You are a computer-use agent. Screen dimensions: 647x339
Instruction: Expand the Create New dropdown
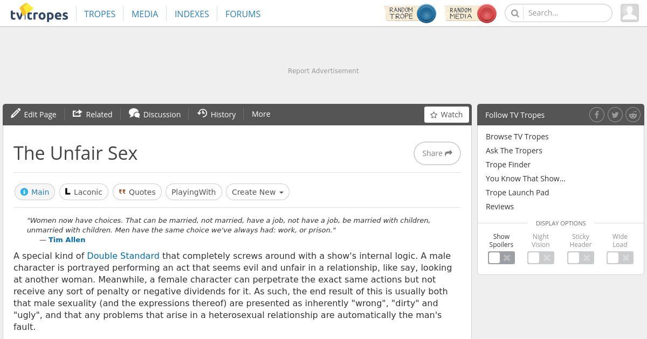tap(258, 192)
